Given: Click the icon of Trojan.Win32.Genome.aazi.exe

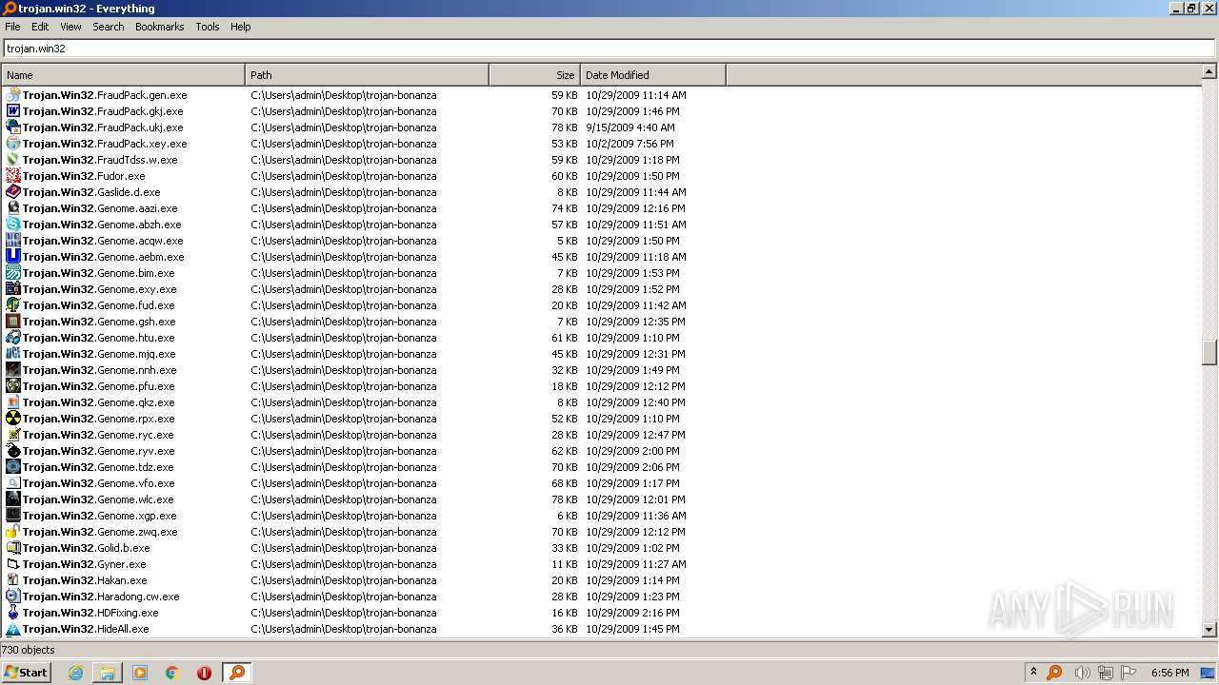Looking at the screenshot, I should (13, 208).
